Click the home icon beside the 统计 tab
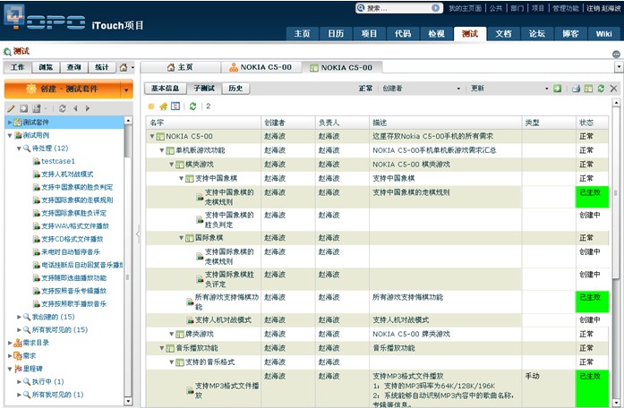 point(124,68)
